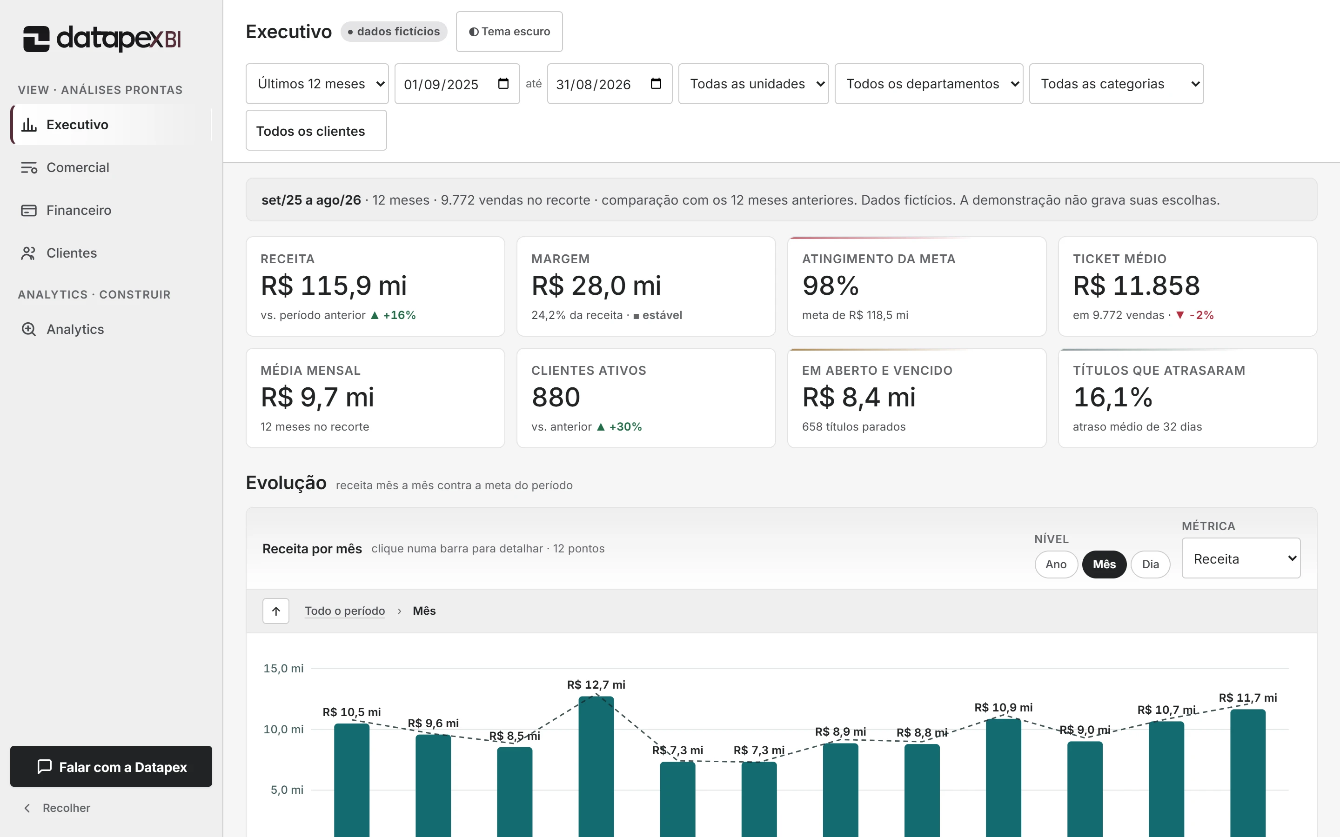Open the Todas as unidades dropdown
Screen dimensions: 1340x837
[x=754, y=84]
